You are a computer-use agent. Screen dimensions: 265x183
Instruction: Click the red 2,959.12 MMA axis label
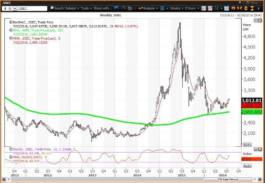tap(252, 106)
